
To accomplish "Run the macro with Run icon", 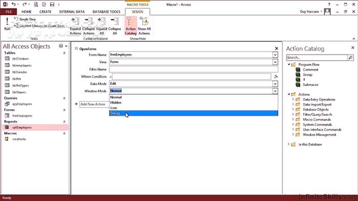I will point(7,24).
